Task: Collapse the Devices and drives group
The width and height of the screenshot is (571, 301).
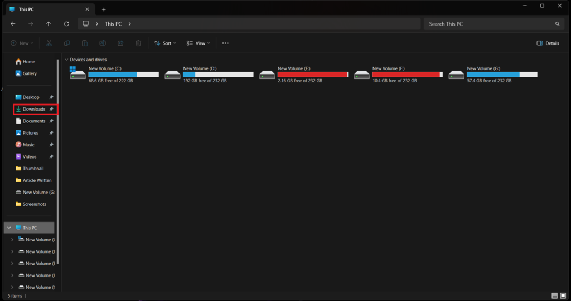Action: 66,60
